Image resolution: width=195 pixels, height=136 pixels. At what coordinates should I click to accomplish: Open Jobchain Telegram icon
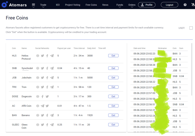pyautogui.click(x=52, y=78)
